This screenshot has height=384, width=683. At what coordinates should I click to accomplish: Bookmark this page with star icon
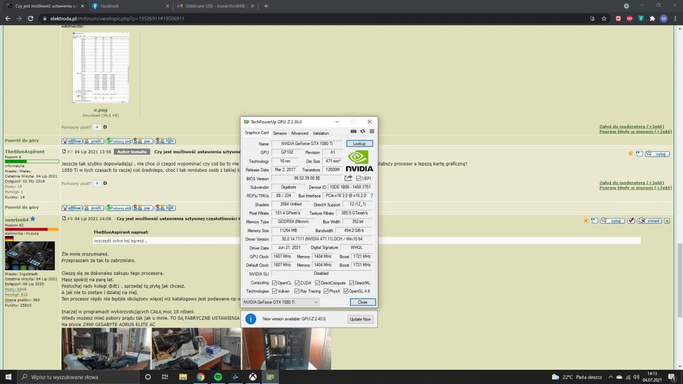(604, 18)
